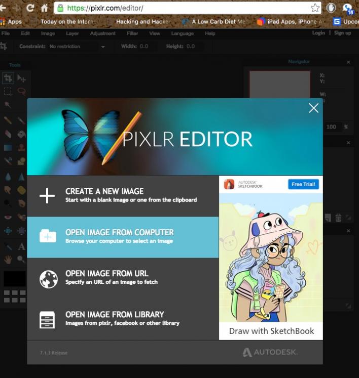359x378 pixels.
Task: Close the Navigator panel
Action: 348,62
